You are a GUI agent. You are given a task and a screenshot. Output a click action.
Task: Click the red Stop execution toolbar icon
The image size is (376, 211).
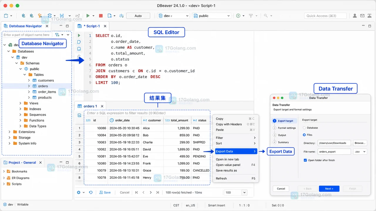pos(101,16)
